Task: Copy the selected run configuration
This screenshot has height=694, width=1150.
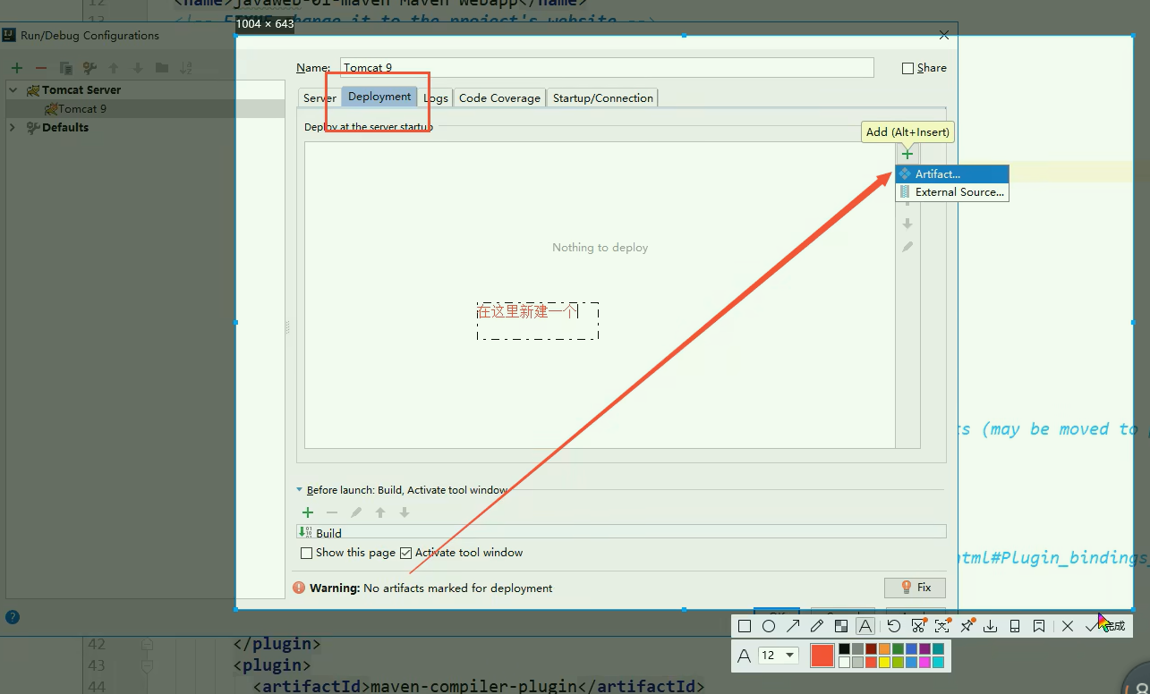Action: (x=65, y=68)
